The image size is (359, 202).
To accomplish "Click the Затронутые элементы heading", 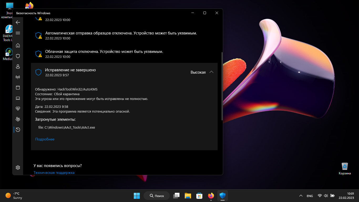I will click(55, 119).
